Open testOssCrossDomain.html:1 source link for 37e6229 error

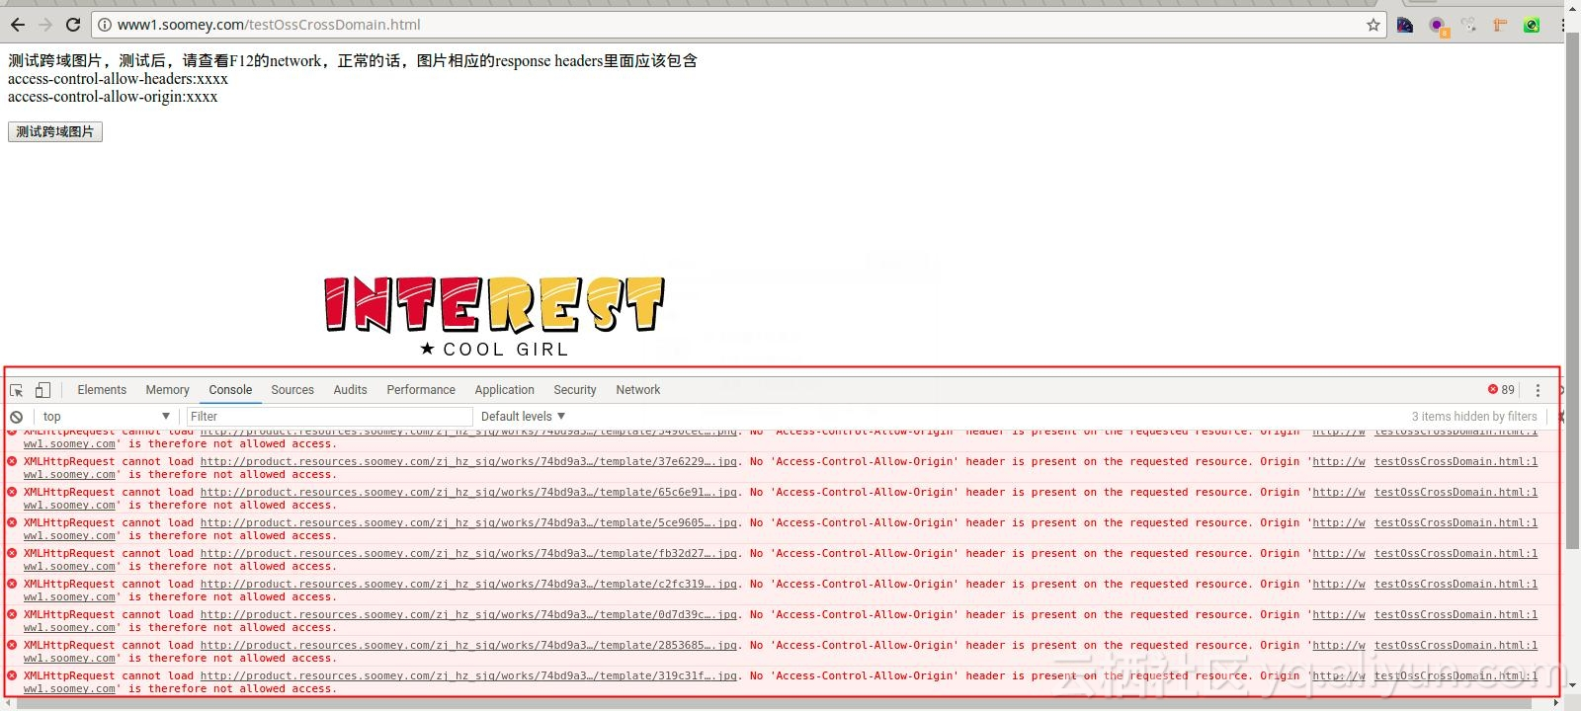pos(1456,462)
